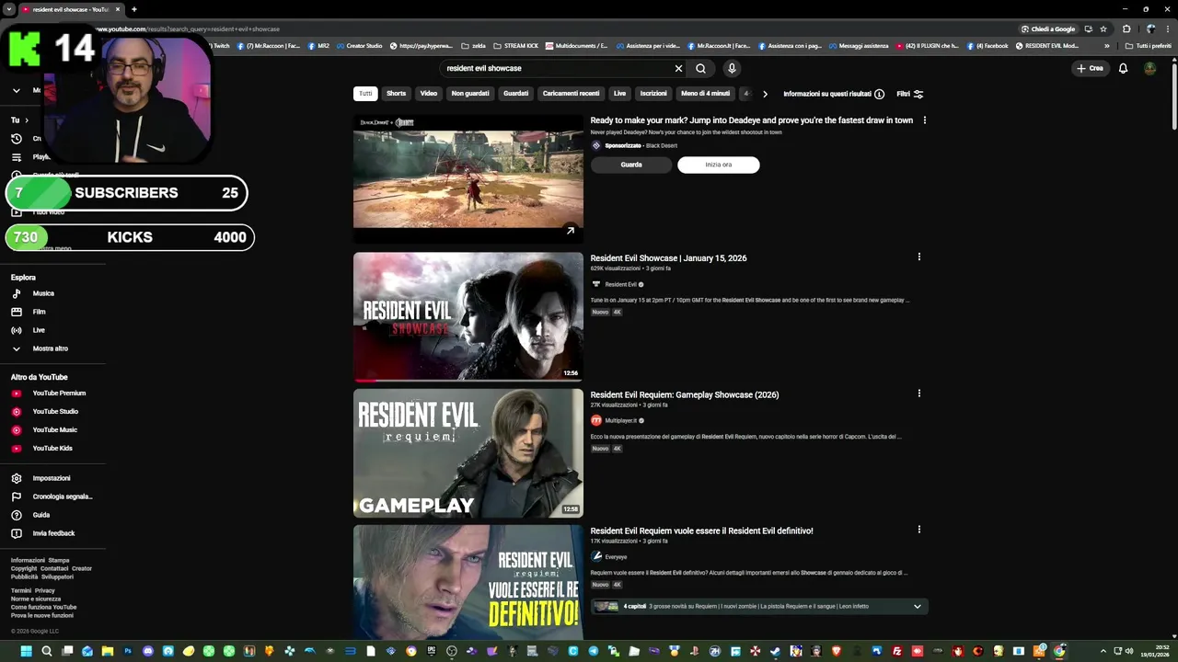Screen dimensions: 1178x662
Task: Click the Guarda button on the ad
Action: pyautogui.click(x=631, y=165)
